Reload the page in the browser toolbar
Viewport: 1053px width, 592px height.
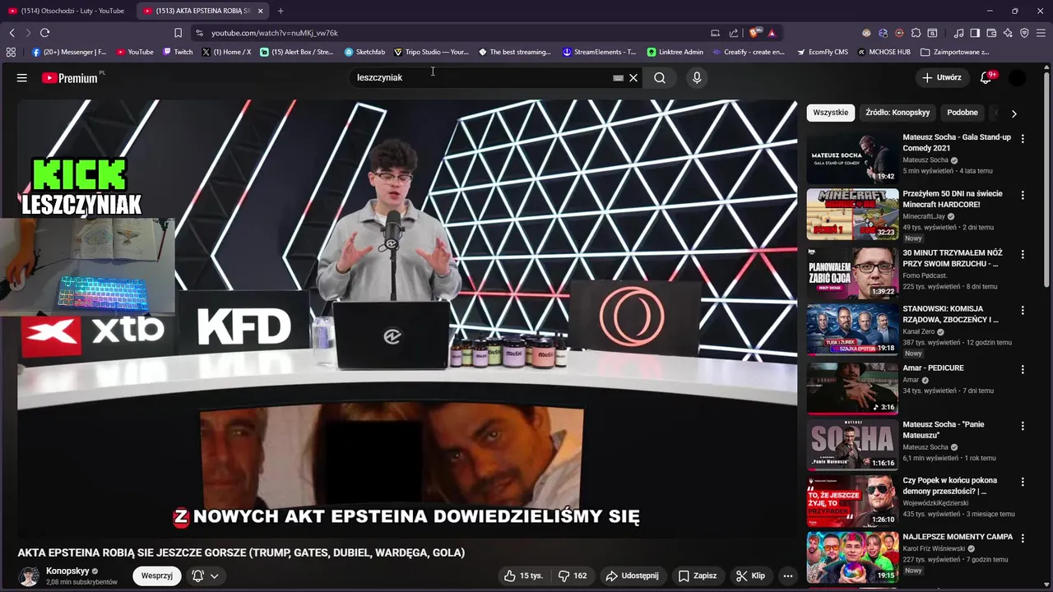pos(44,33)
